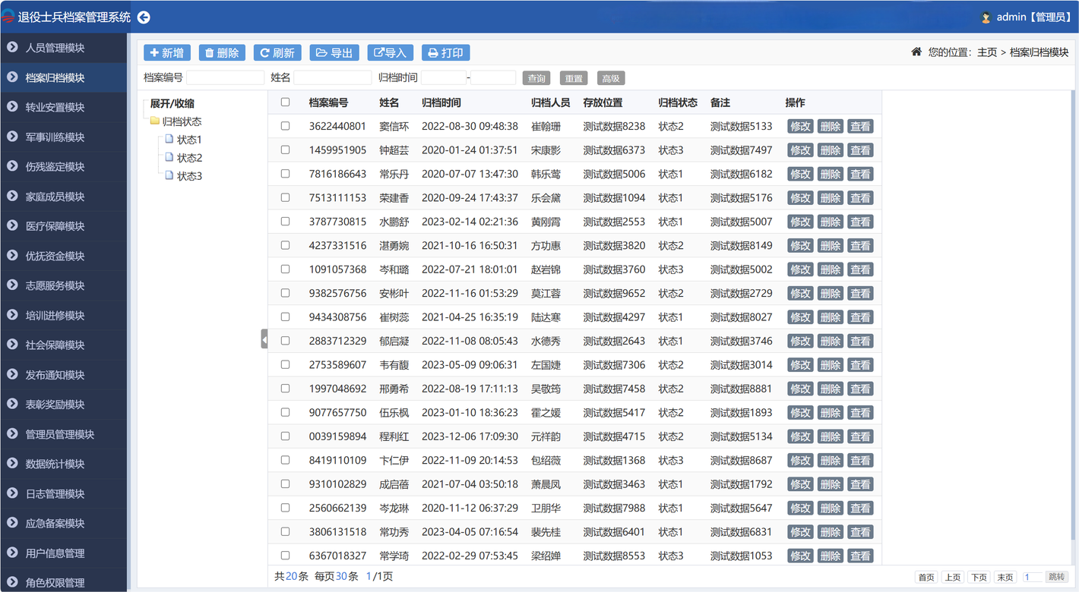Toggle the select-all checkbox in table header
This screenshot has height=592, width=1079.
coord(285,102)
